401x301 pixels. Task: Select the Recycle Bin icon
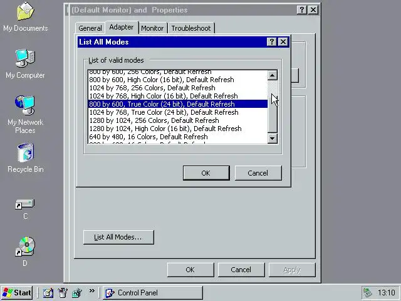pyautogui.click(x=25, y=158)
